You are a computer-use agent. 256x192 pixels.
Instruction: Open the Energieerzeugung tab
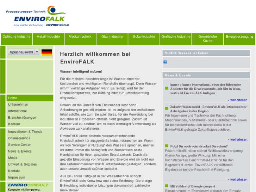(x=239, y=39)
